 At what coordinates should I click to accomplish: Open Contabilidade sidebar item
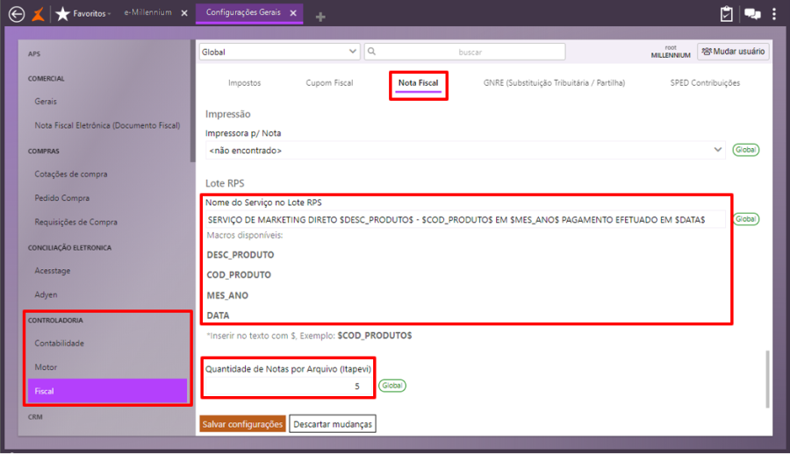60,344
